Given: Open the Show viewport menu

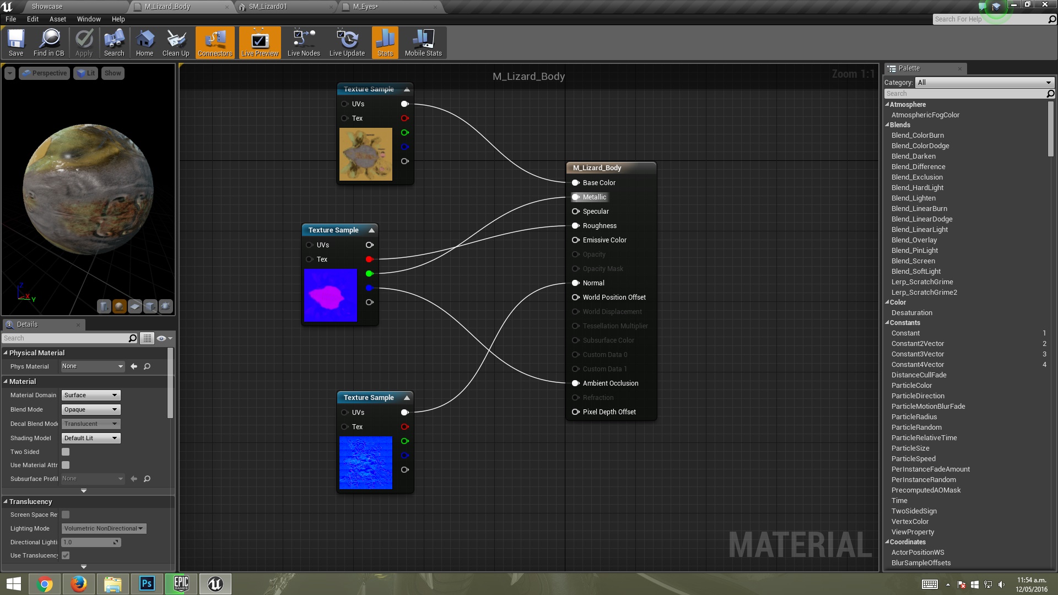Looking at the screenshot, I should click(x=112, y=73).
